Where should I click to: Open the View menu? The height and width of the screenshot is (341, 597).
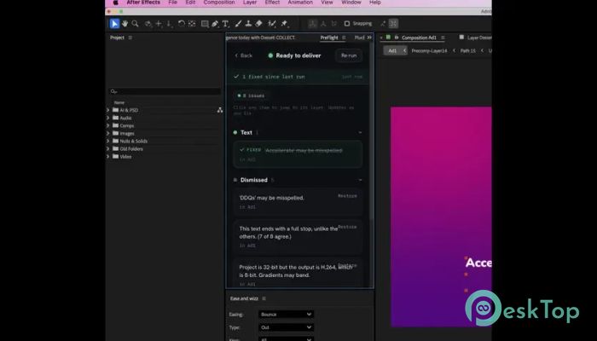(327, 3)
